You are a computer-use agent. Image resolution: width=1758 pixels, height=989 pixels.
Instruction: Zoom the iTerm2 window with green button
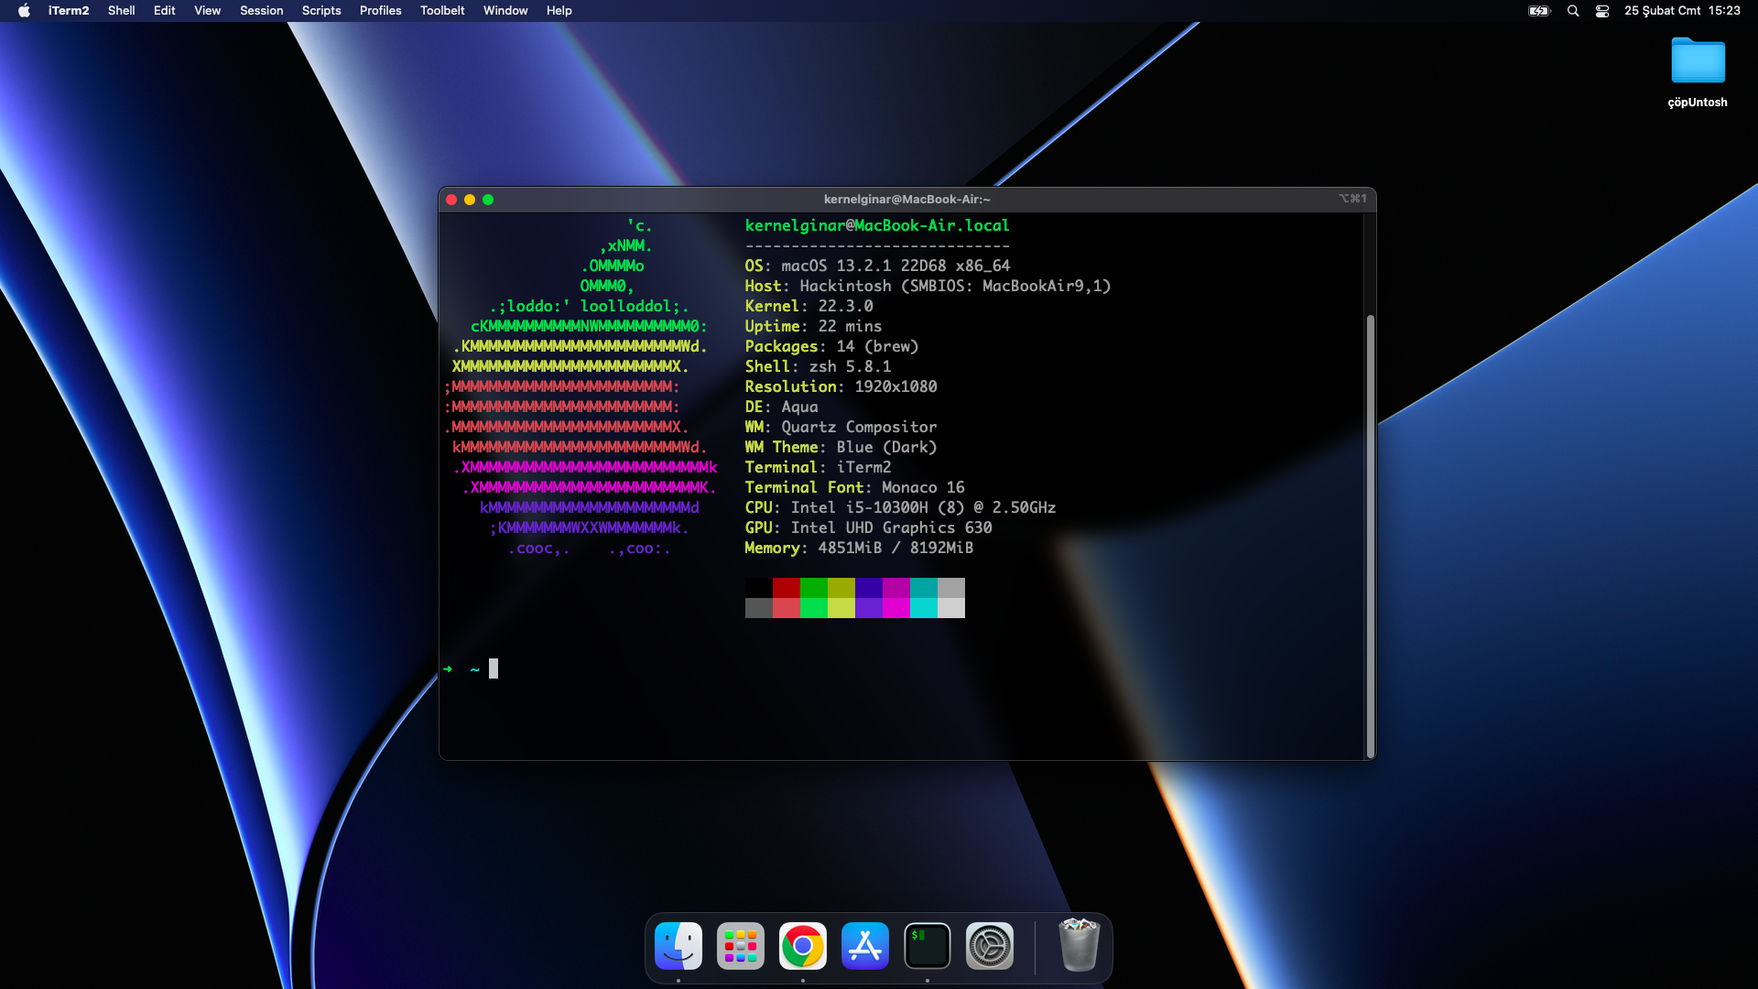[488, 200]
